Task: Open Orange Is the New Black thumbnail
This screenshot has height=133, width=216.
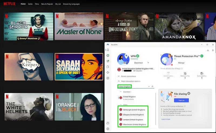Action: click(x=79, y=107)
